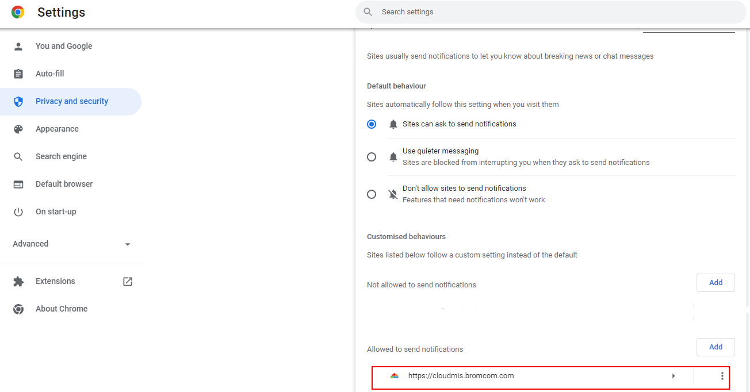Select 'Don't allow sites to send notifications'
Image resolution: width=750 pixels, height=392 pixels.
(x=371, y=194)
